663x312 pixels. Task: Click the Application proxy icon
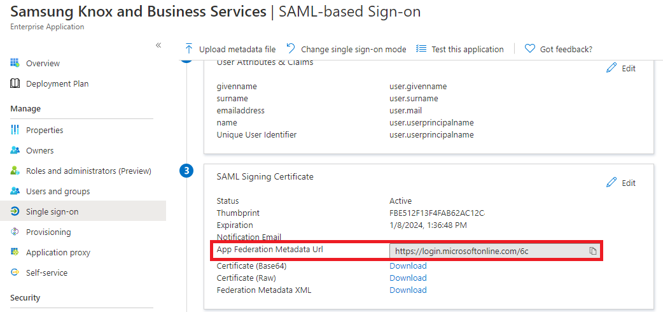[15, 252]
